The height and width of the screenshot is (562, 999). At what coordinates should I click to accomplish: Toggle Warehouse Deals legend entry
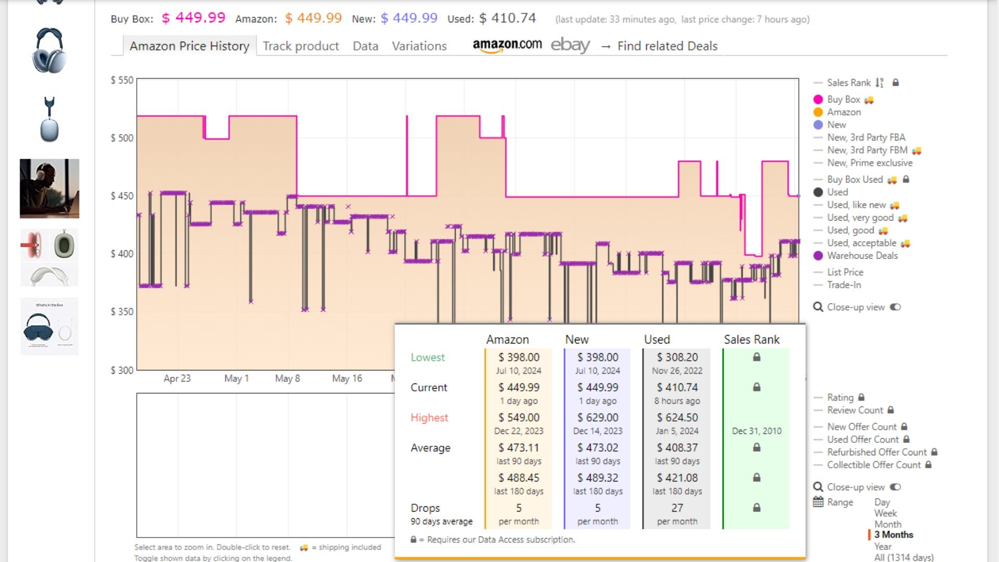click(x=862, y=256)
